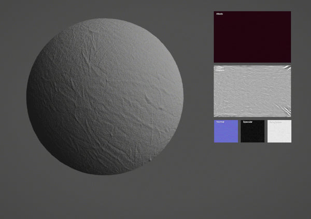Click the "Normal" label text
The image size is (311, 219).
pyautogui.click(x=220, y=122)
